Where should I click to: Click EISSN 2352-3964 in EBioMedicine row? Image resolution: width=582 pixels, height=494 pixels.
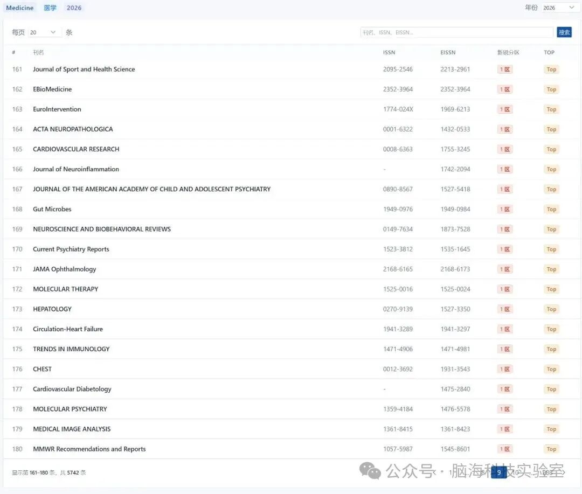(x=455, y=89)
